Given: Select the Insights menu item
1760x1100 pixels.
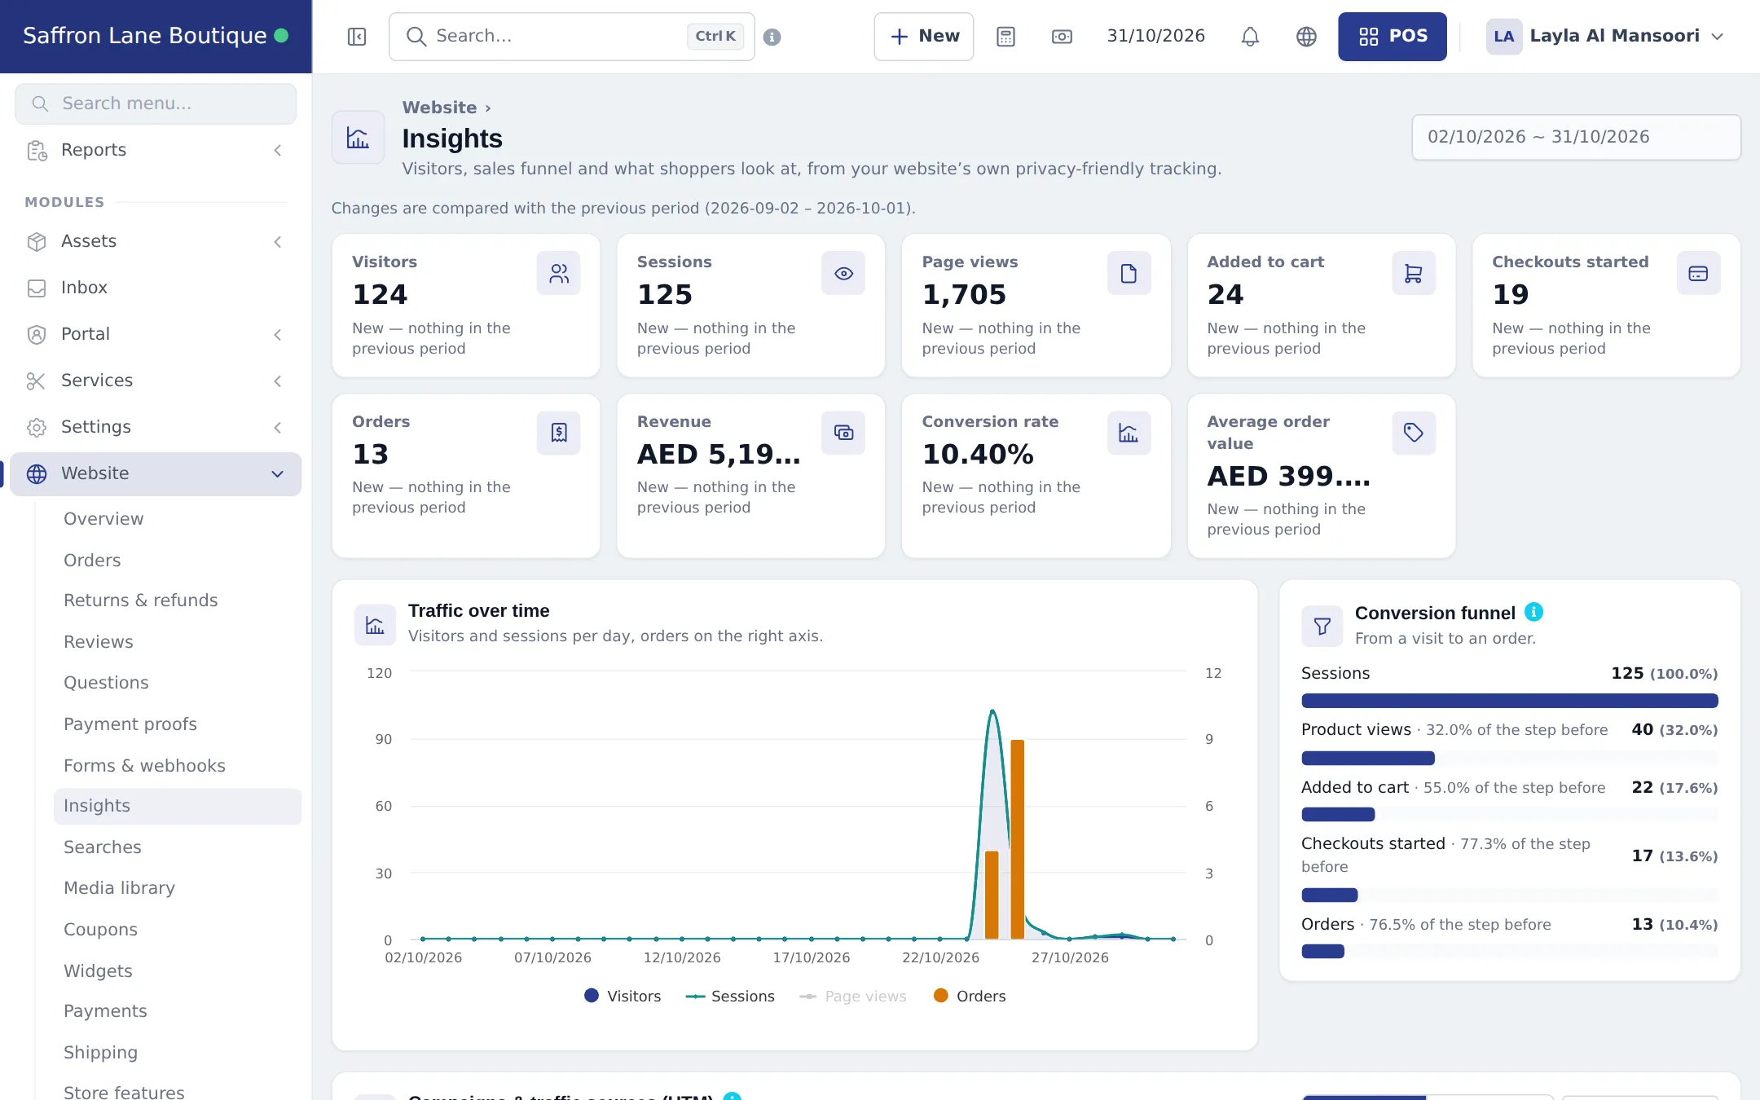Looking at the screenshot, I should coord(178,806).
